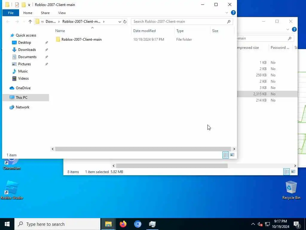Collapse ribbon chevron in background window
The image size is (306, 230).
tap(288, 29)
